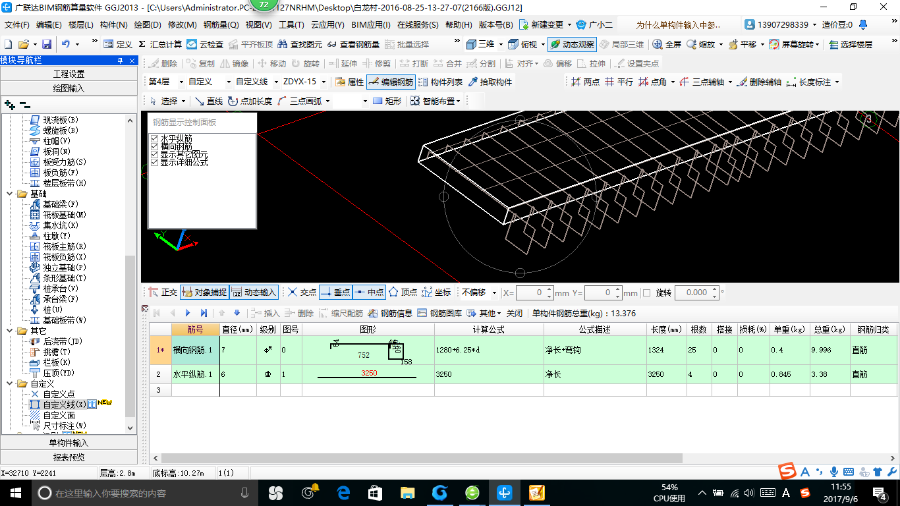Open the 工具(T) menu

click(291, 25)
